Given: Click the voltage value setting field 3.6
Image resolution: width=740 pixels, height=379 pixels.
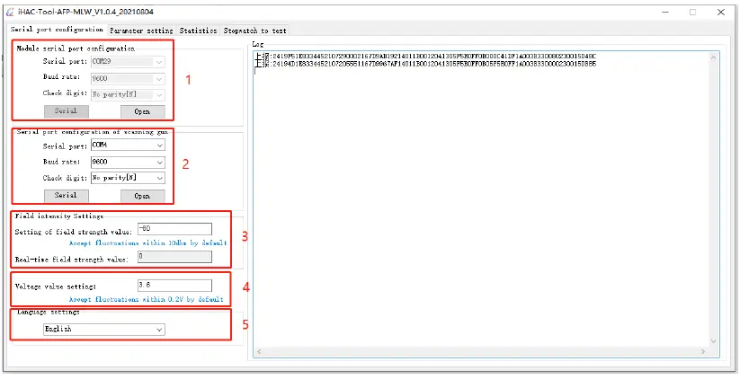Looking at the screenshot, I should point(174,286).
